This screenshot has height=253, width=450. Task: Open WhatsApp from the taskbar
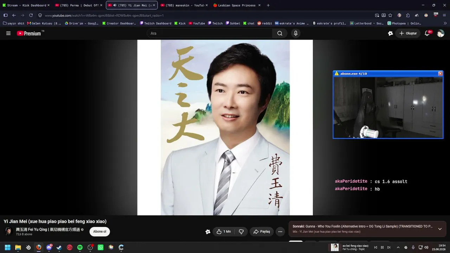[x=101, y=247]
